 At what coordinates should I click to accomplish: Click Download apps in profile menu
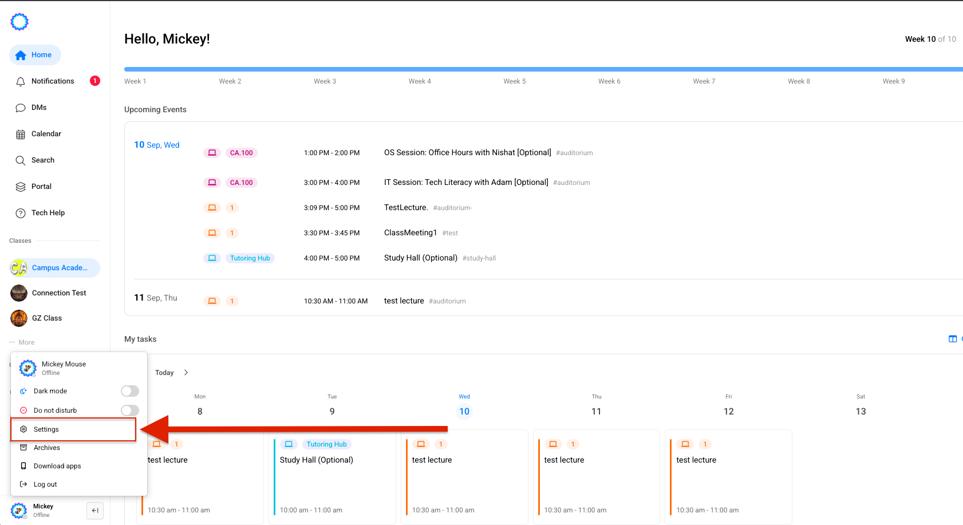tap(57, 466)
